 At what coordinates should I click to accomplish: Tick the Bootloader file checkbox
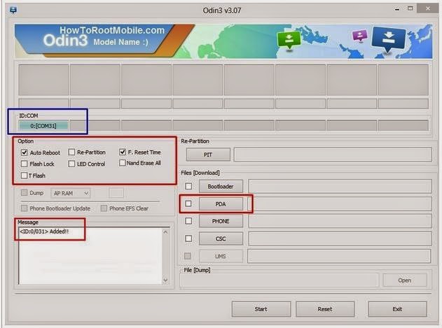click(x=188, y=186)
